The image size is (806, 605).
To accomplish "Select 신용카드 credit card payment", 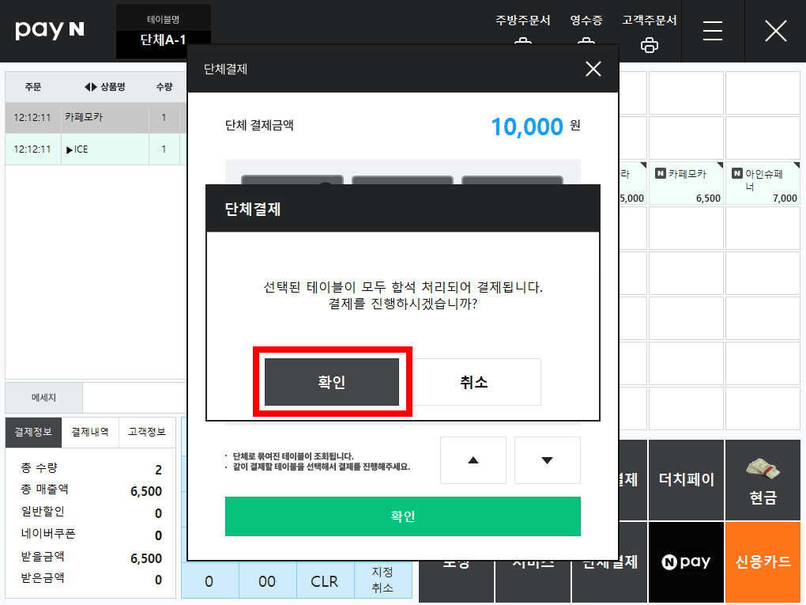I will 763,562.
